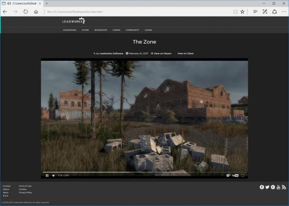The width and height of the screenshot is (289, 206).
Task: Open the WORKSHOP nav menu
Action: (x=101, y=30)
